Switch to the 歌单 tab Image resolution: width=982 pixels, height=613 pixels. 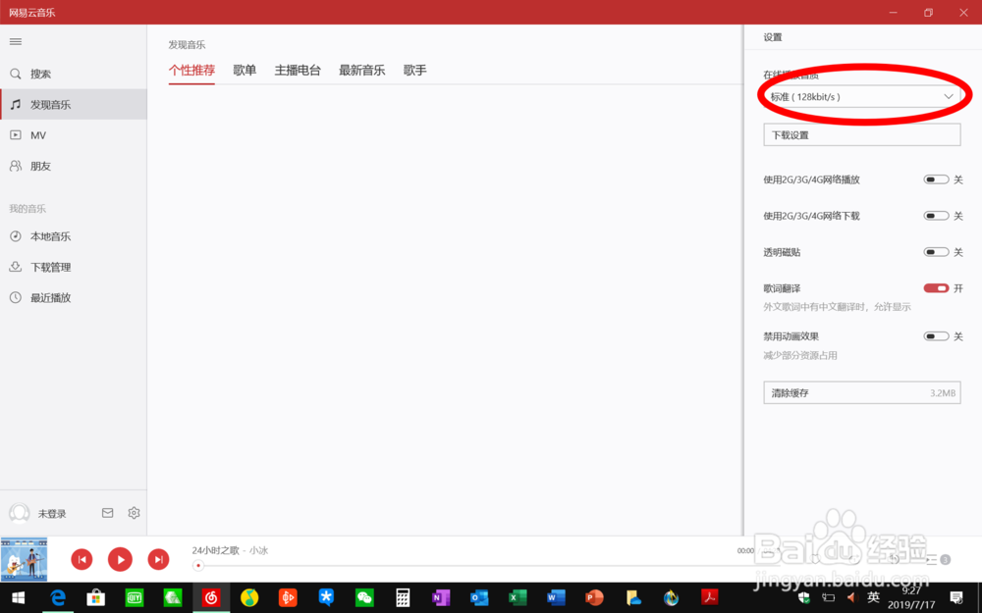(x=245, y=70)
